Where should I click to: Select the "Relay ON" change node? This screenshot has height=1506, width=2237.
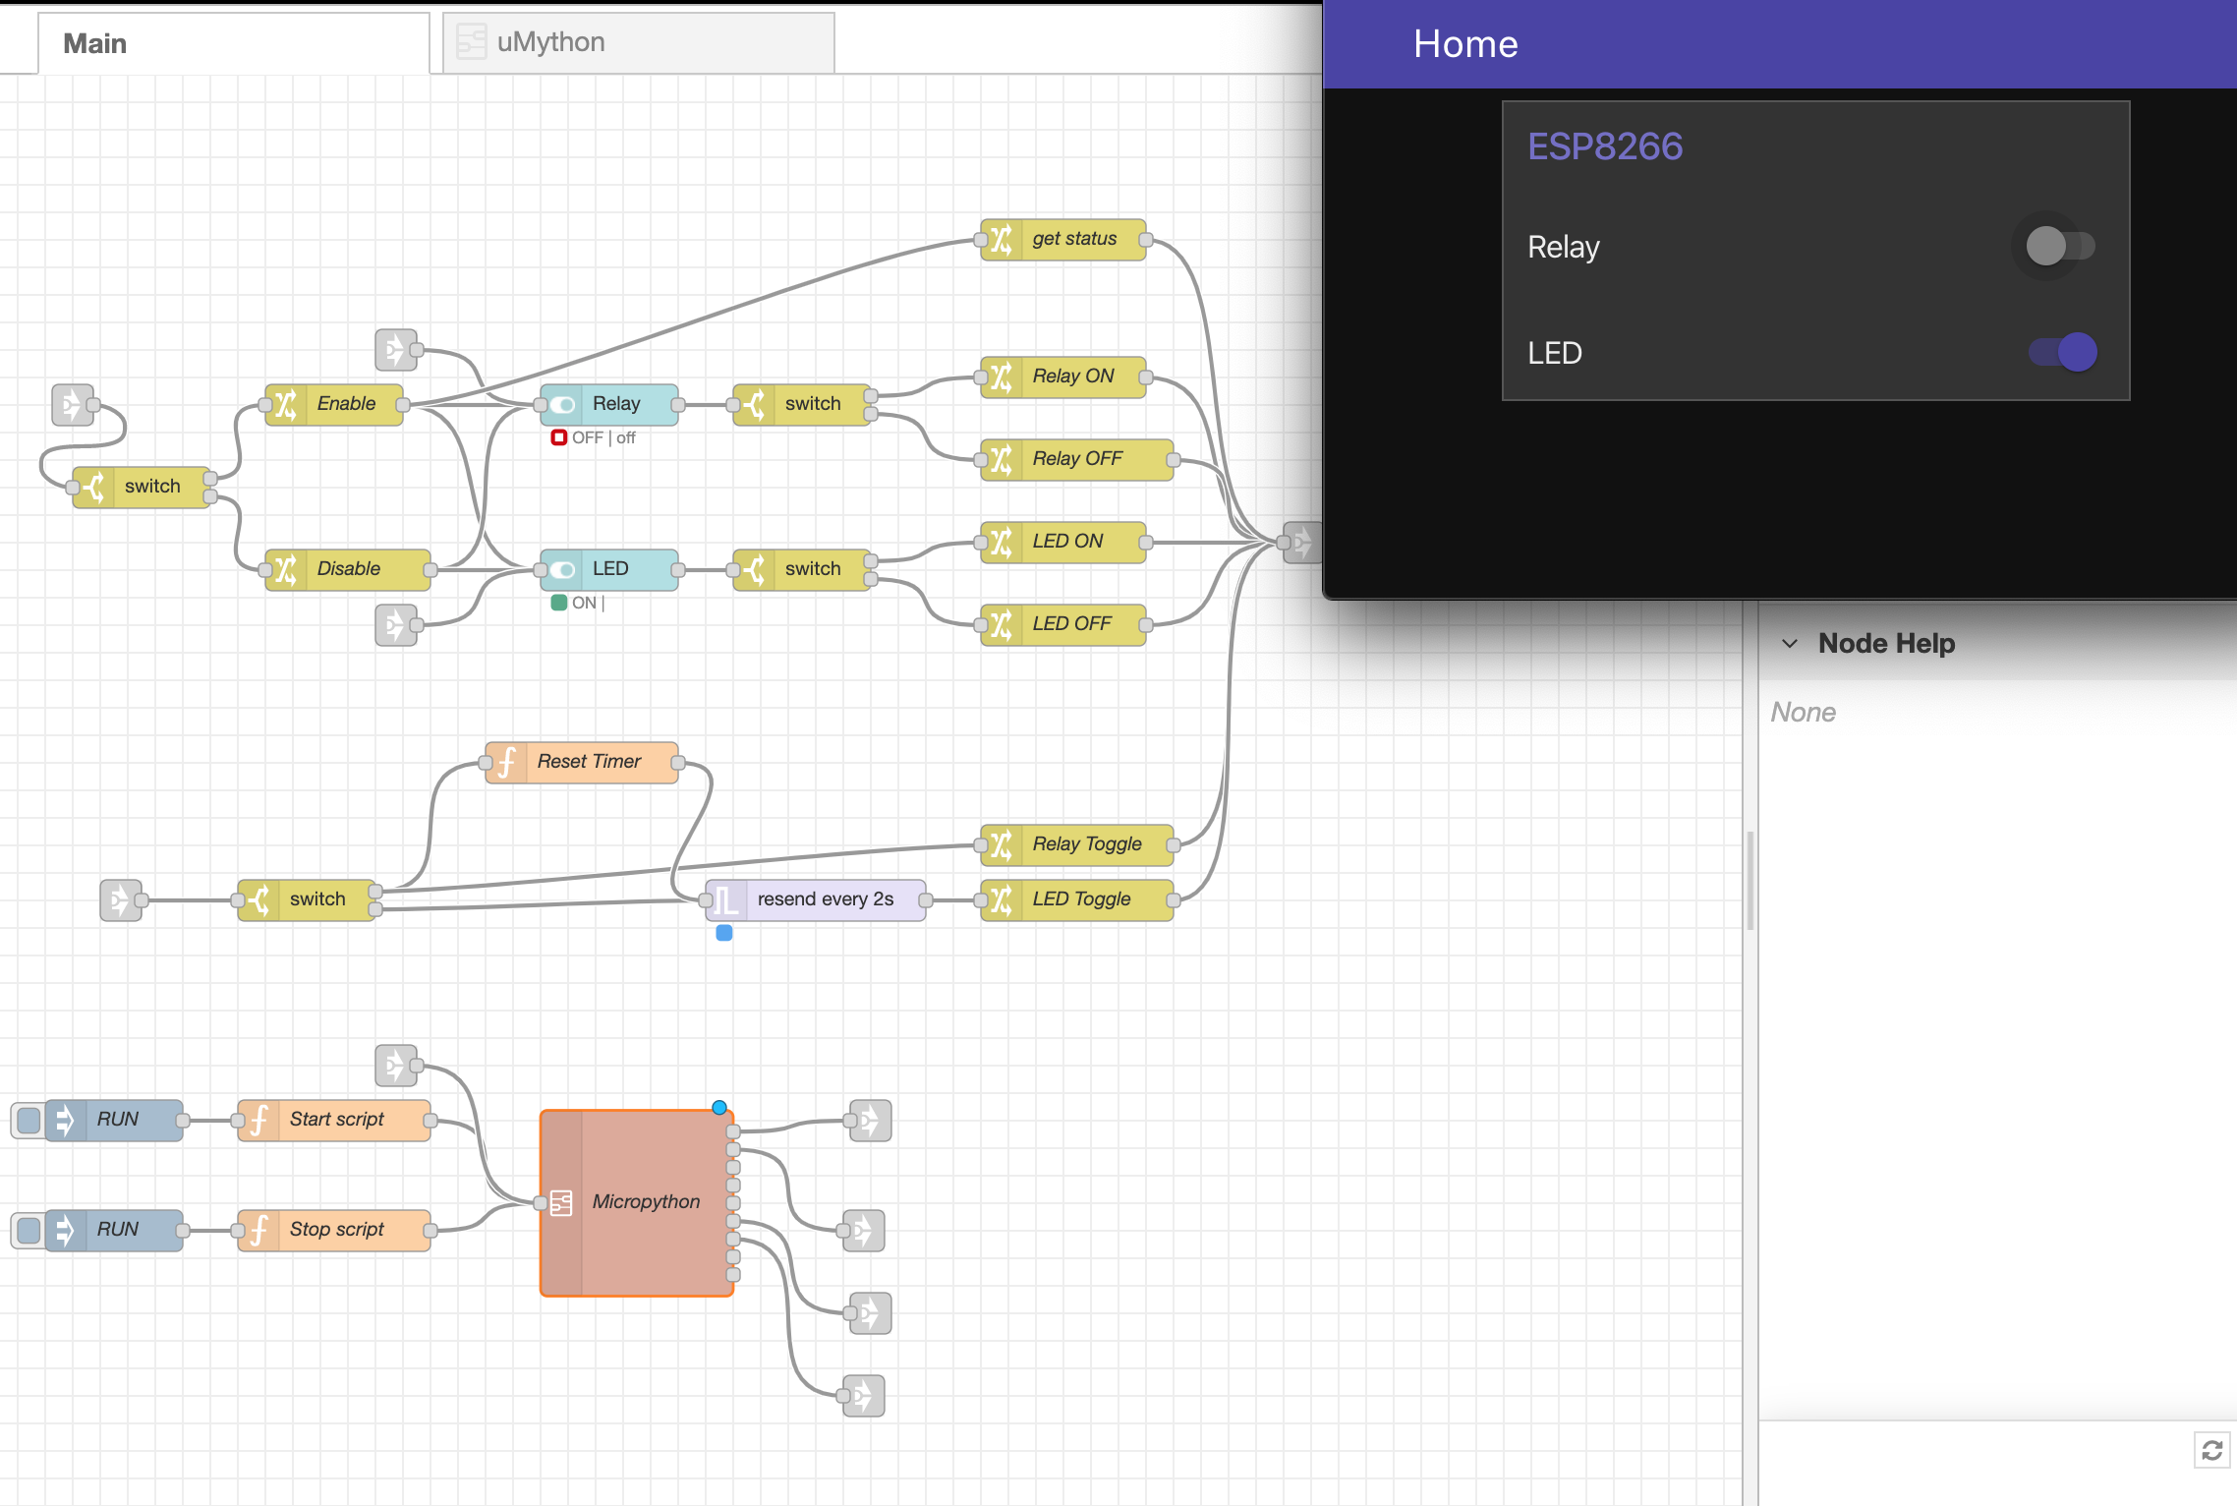click(x=1062, y=376)
